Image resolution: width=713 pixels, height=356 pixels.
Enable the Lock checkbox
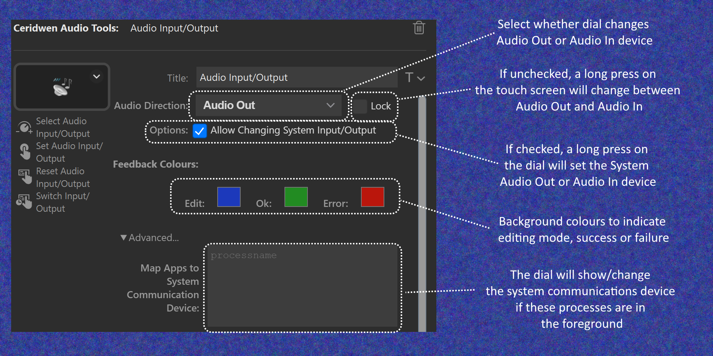[x=360, y=106]
